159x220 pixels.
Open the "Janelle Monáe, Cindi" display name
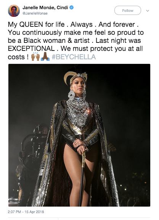click(x=45, y=8)
